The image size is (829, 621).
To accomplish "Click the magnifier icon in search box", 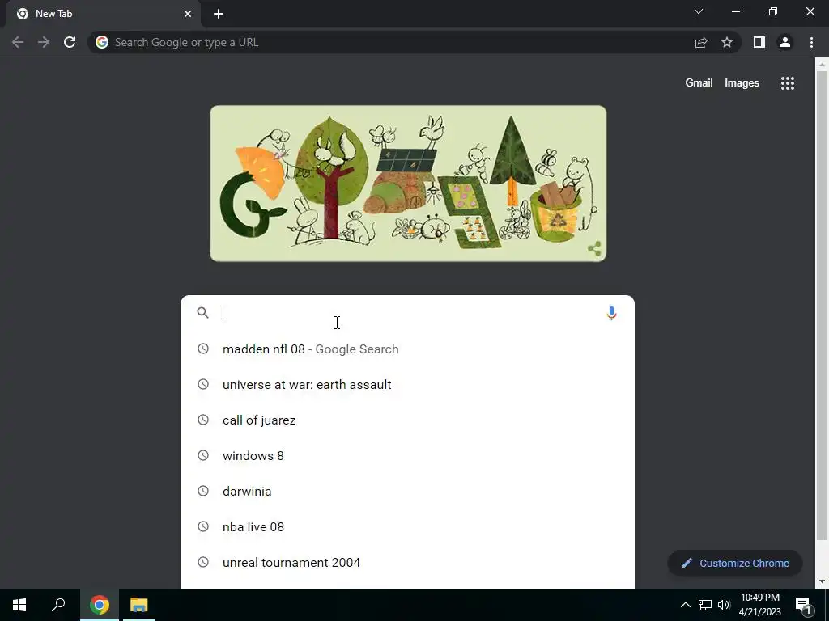I will [x=202, y=313].
